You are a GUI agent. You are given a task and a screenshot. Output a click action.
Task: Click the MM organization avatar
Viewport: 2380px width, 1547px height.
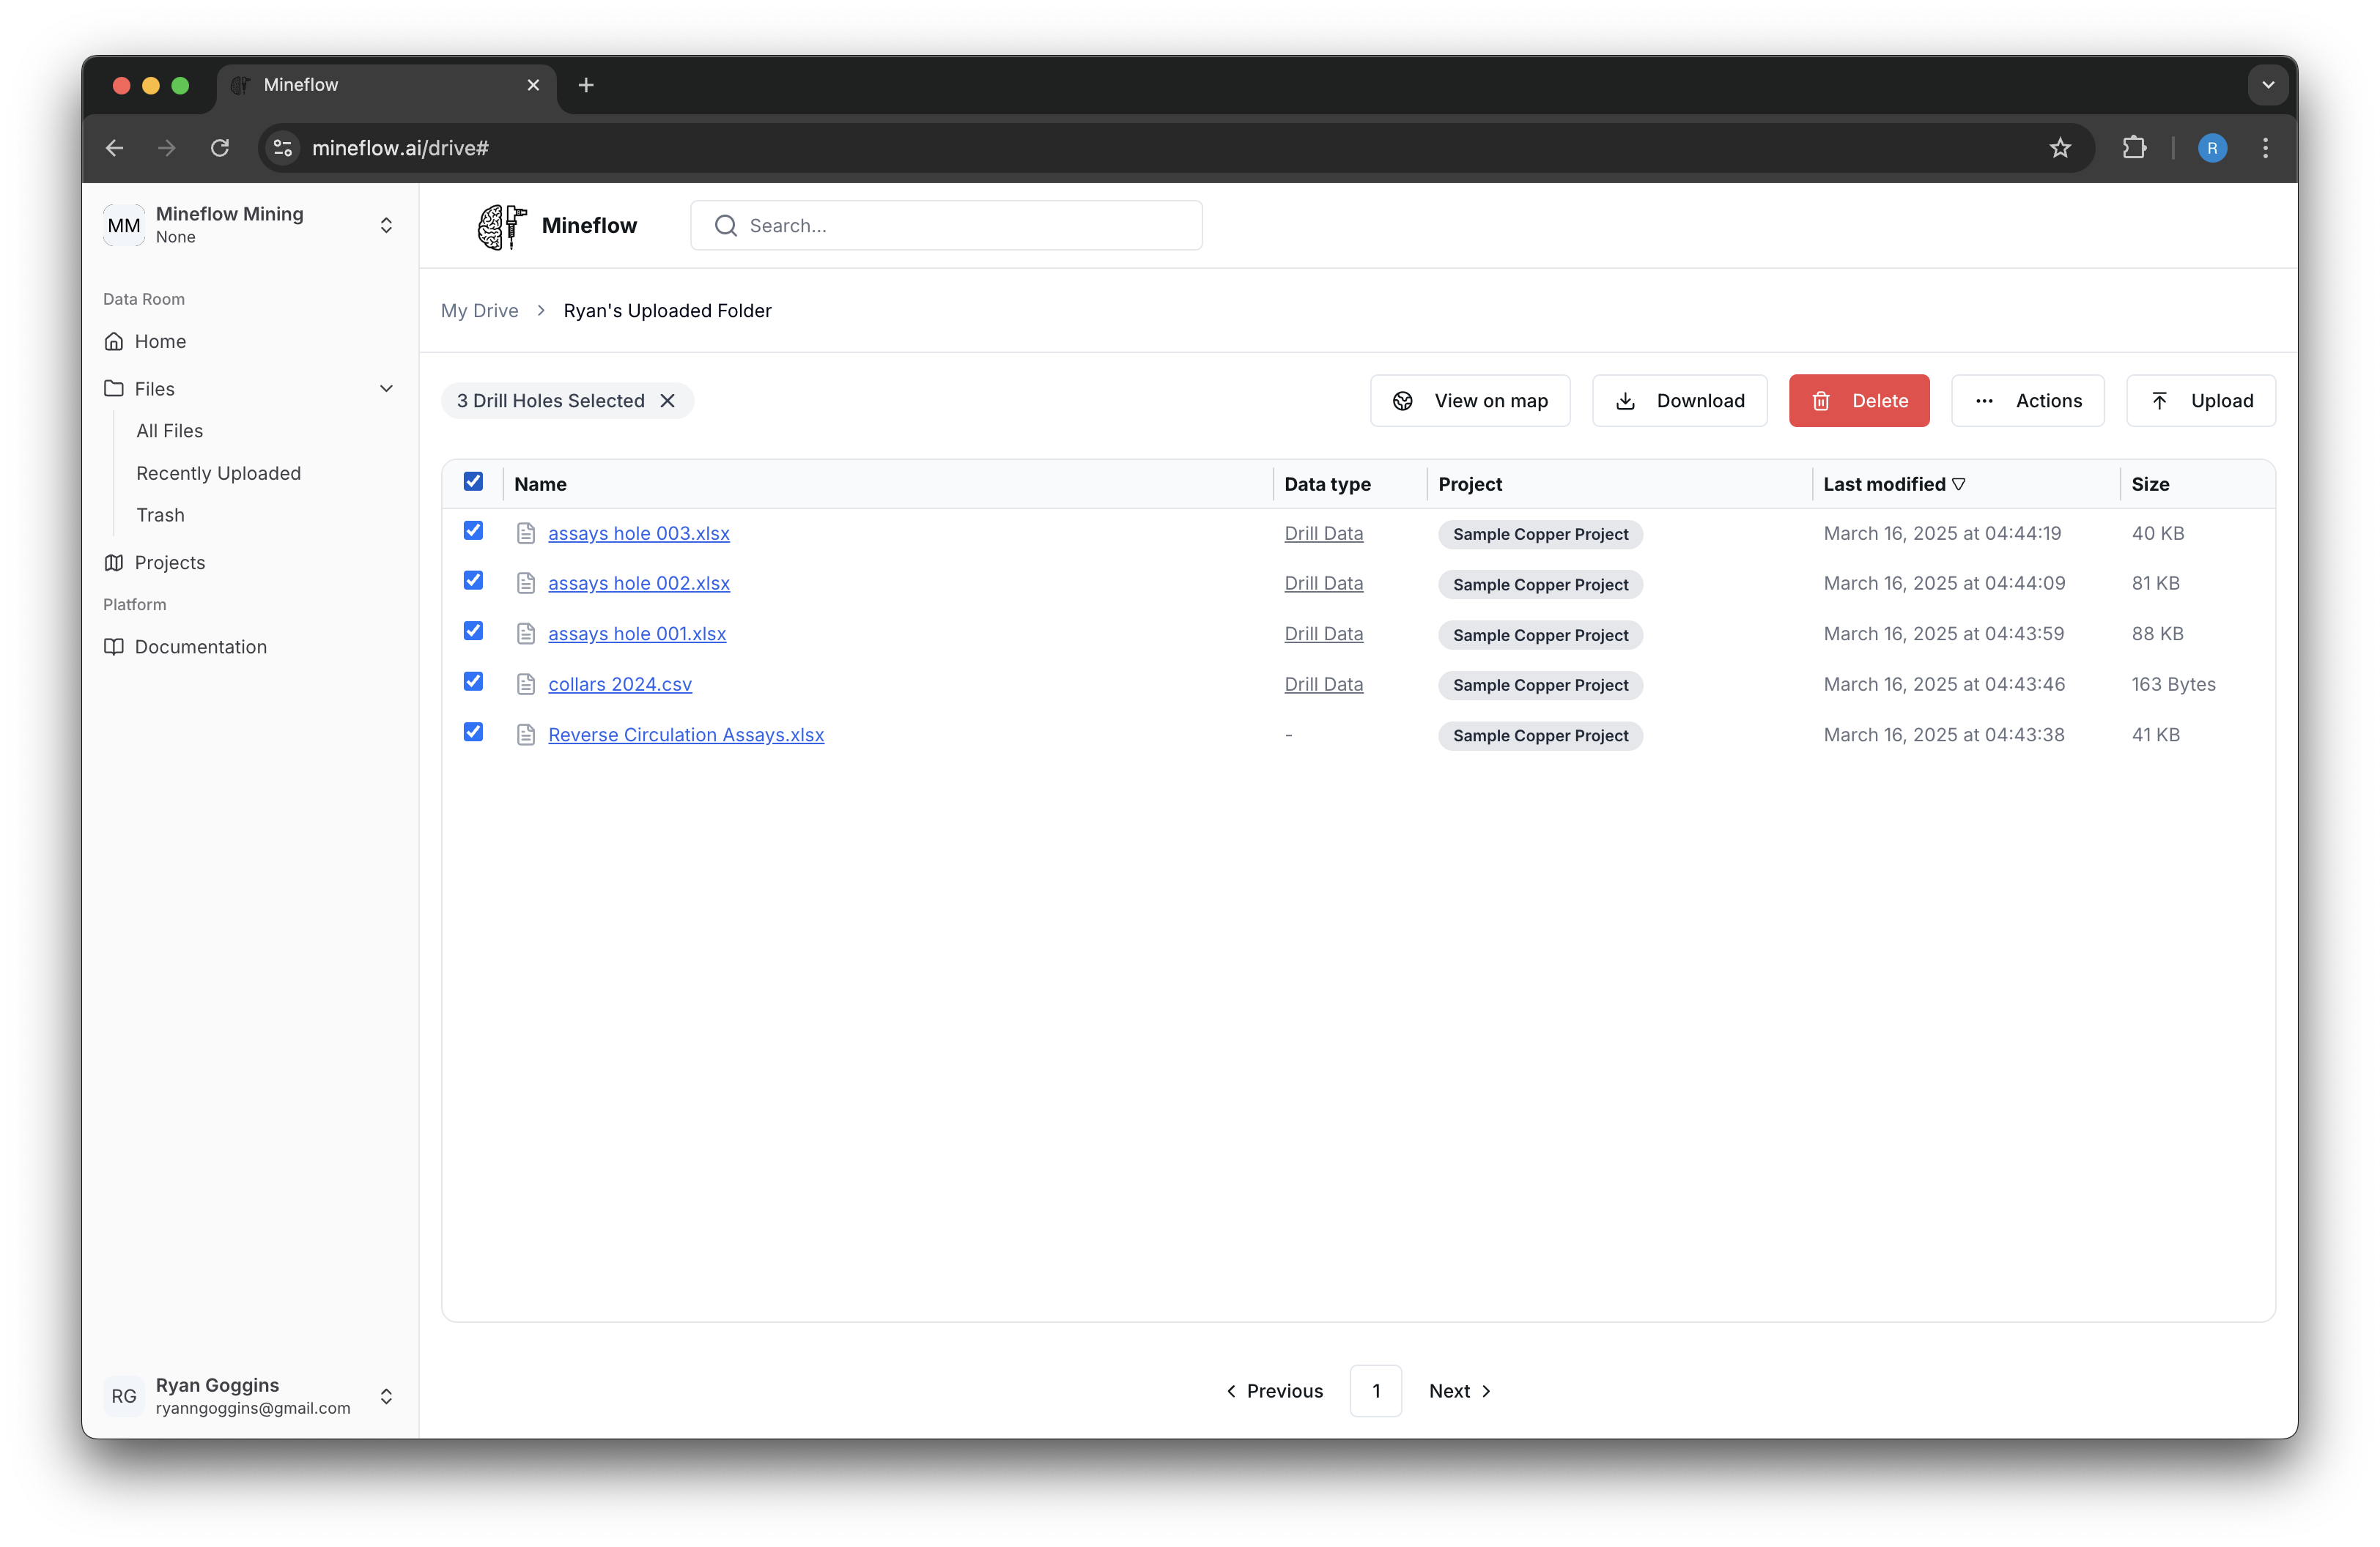click(124, 226)
